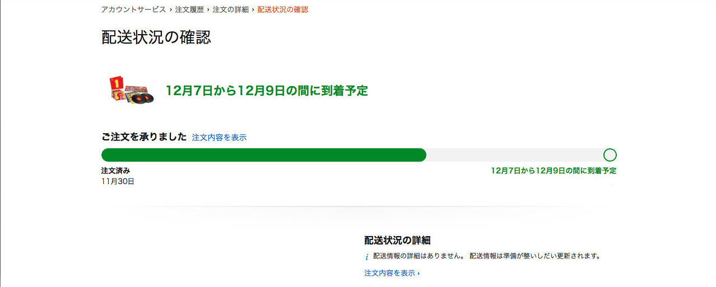Open 注文履歴 from the breadcrumb
The width and height of the screenshot is (716, 287).
tap(189, 10)
